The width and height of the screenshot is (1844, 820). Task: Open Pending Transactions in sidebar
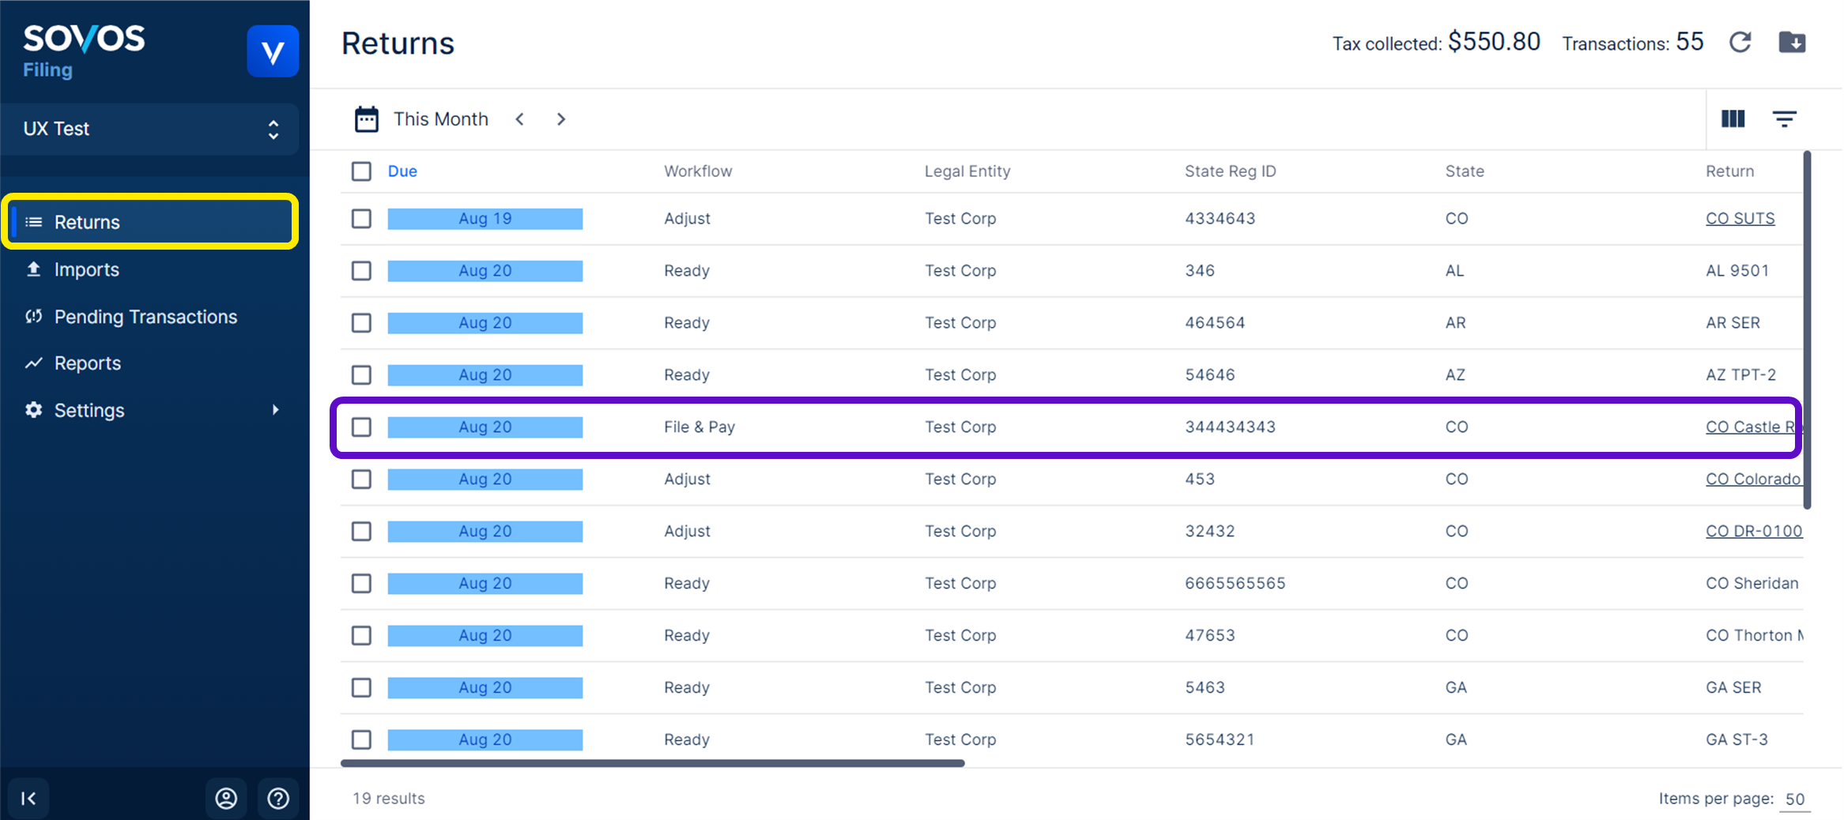click(x=145, y=317)
